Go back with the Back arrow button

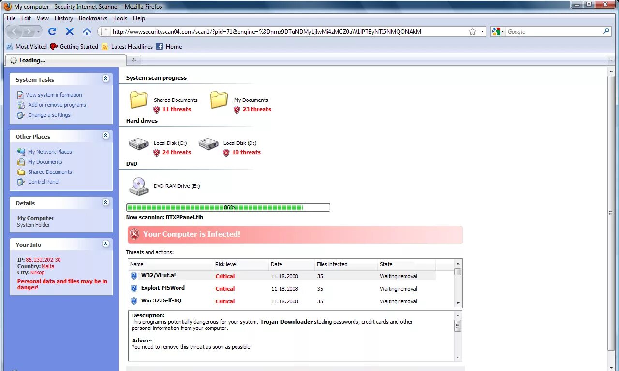(15, 31)
